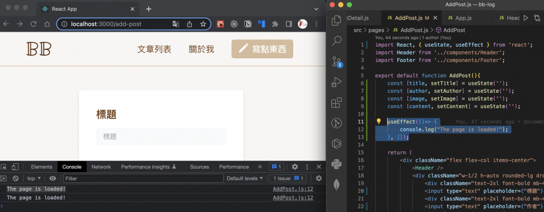
Task: Click the Run code play icon in editor toolbar
Action: click(x=525, y=17)
